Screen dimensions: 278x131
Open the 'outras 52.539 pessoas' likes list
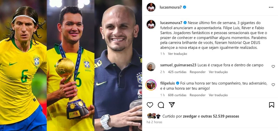[220, 116]
